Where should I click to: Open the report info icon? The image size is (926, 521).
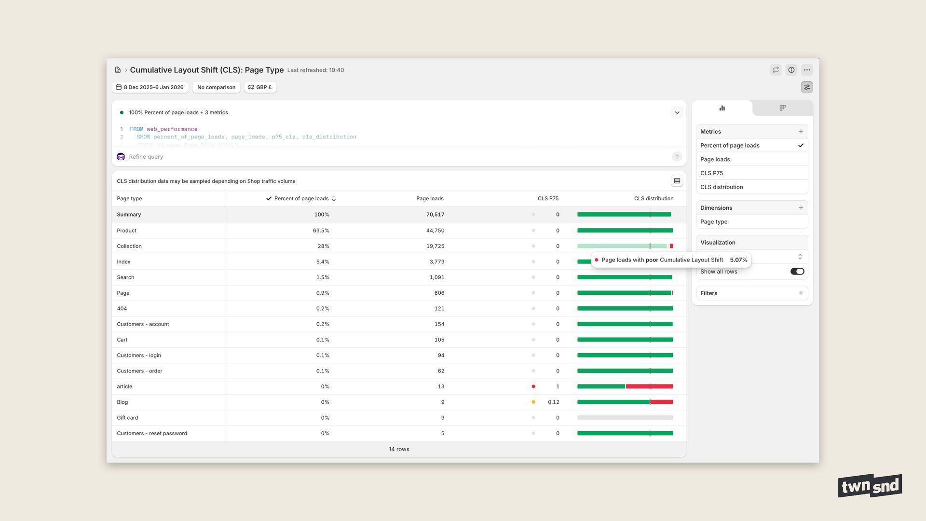[x=791, y=70]
